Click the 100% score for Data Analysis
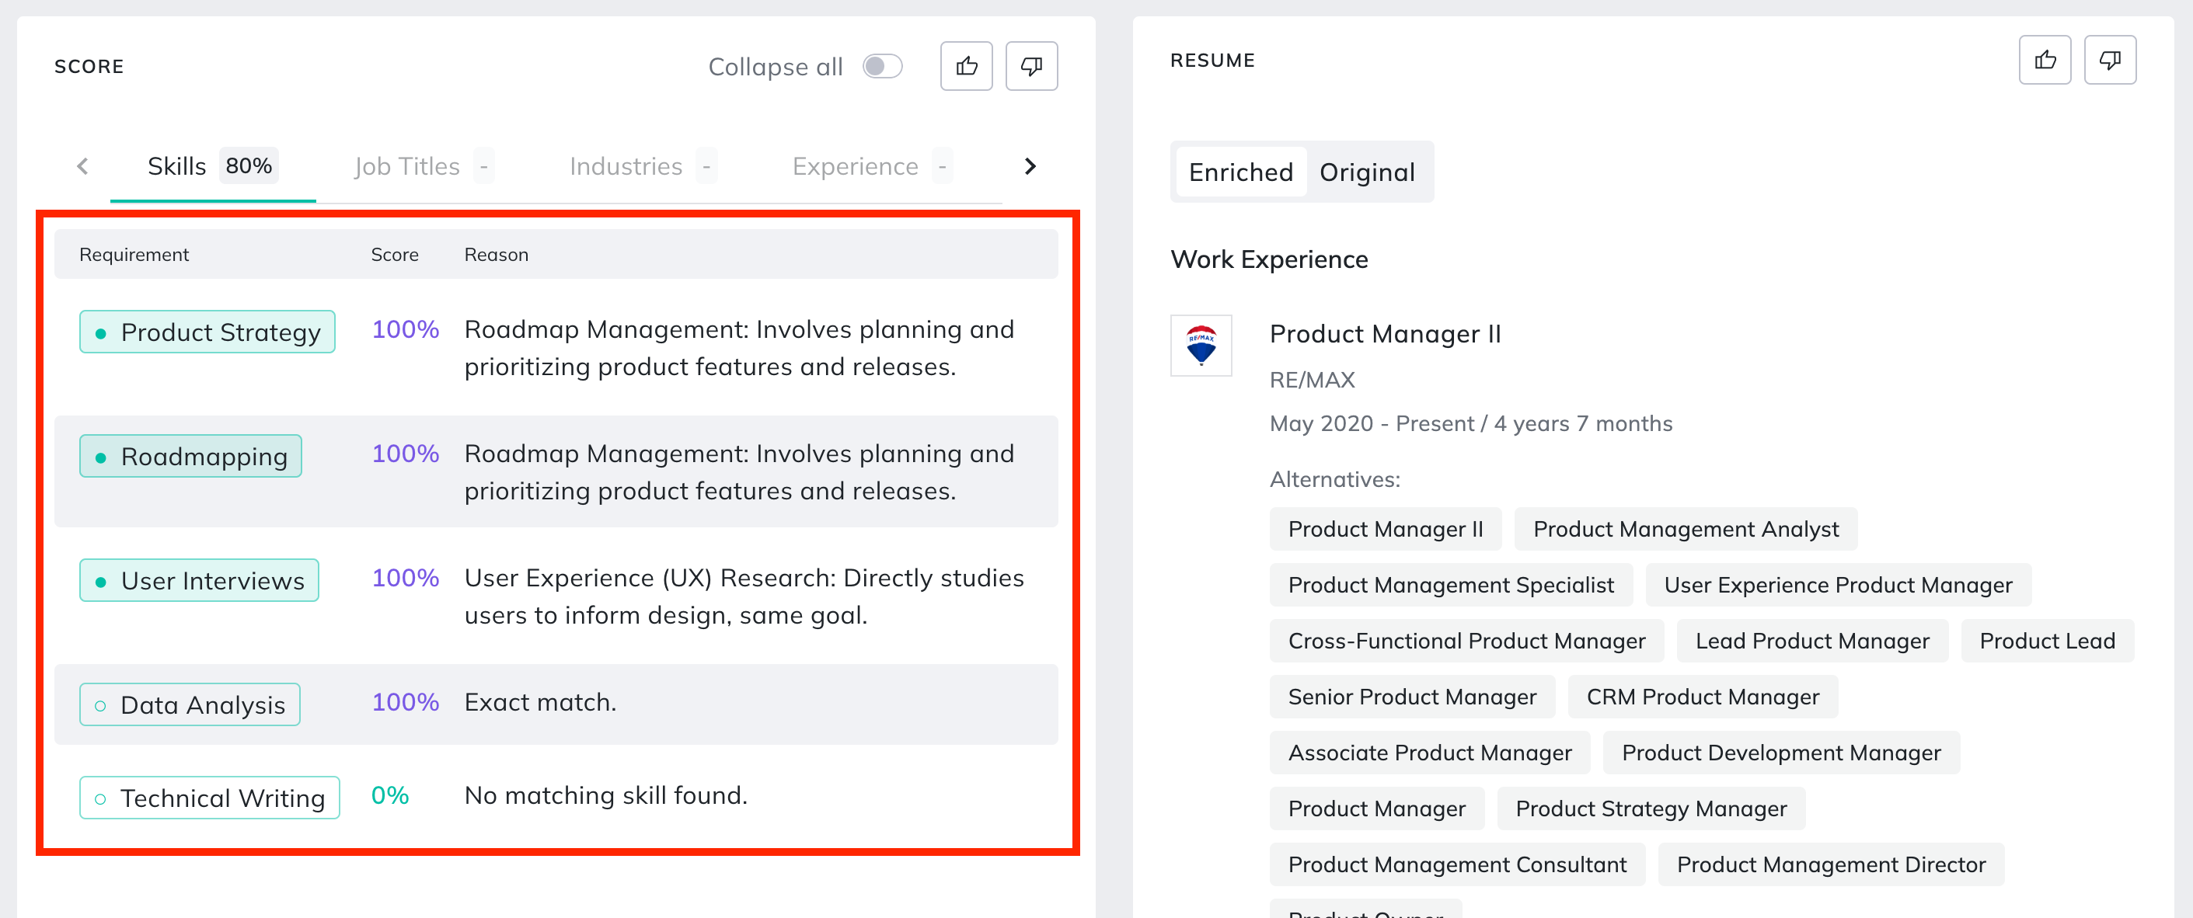Image resolution: width=2193 pixels, height=918 pixels. click(405, 702)
